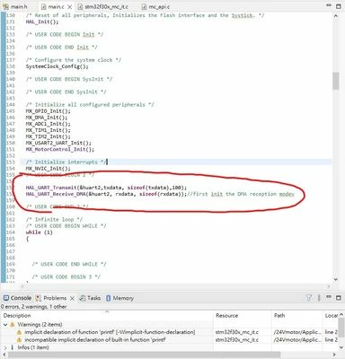The width and height of the screenshot is (345, 359).
Task: Click the MX_USART2_UART_Init(); line
Action: (58, 143)
